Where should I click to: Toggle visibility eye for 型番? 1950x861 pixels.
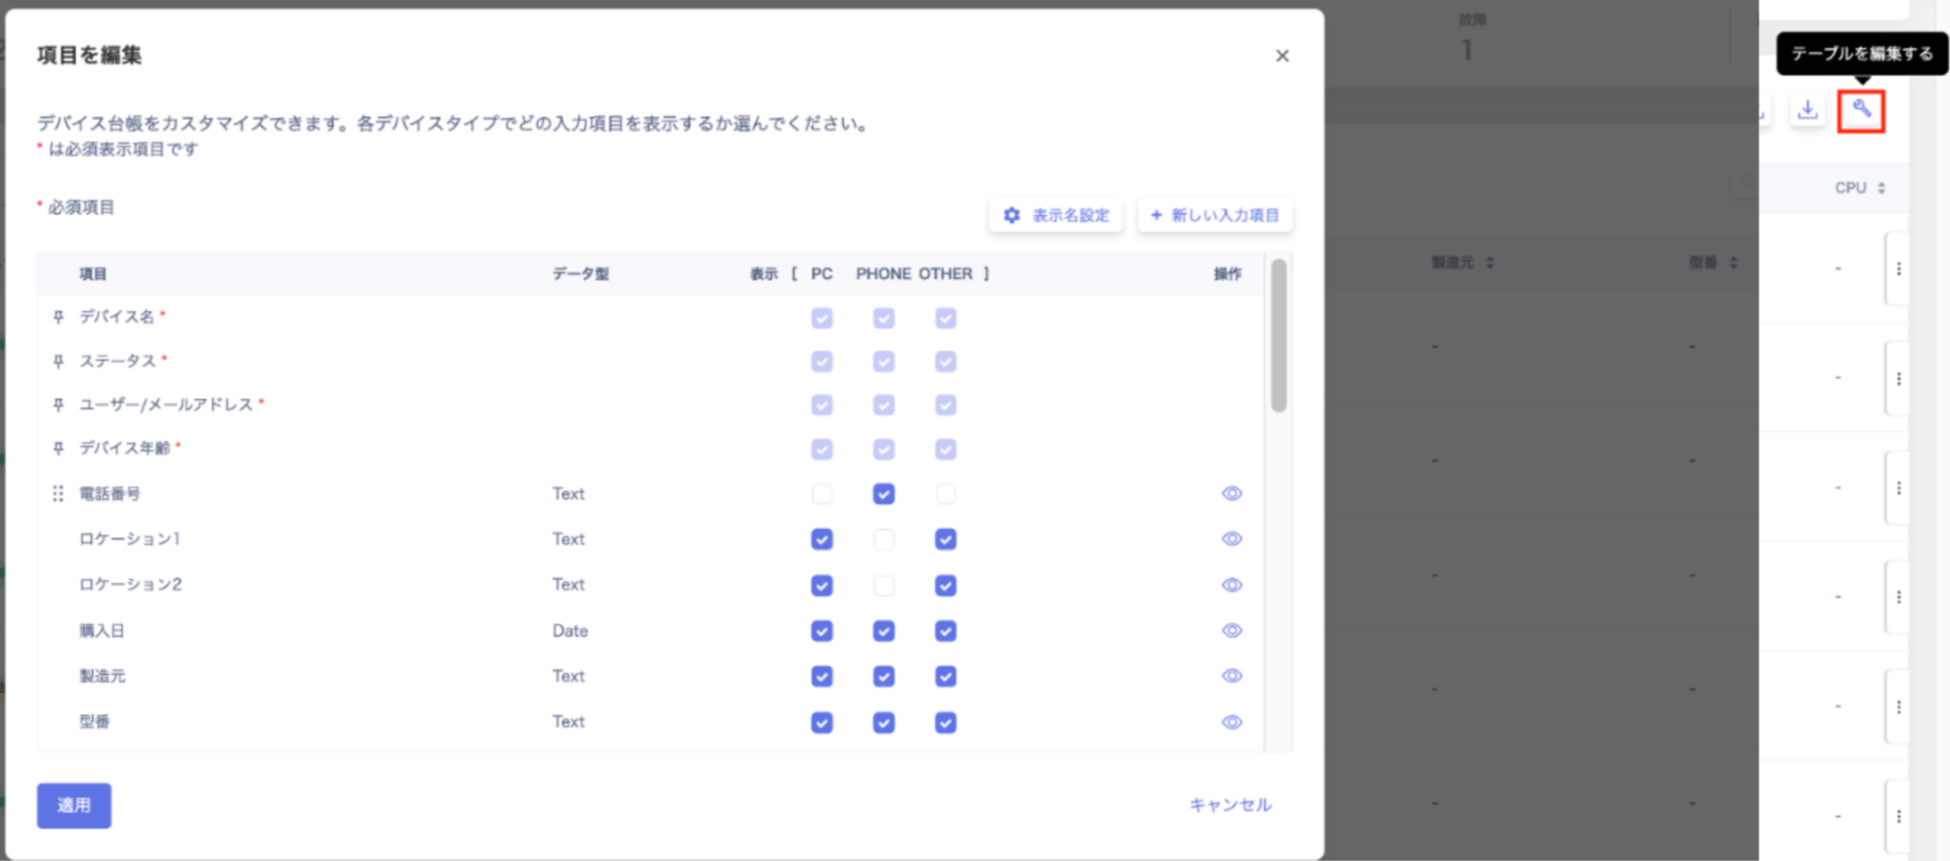[1232, 722]
